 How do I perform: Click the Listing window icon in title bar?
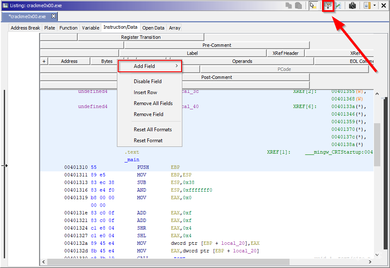pyautogui.click(x=5, y=5)
